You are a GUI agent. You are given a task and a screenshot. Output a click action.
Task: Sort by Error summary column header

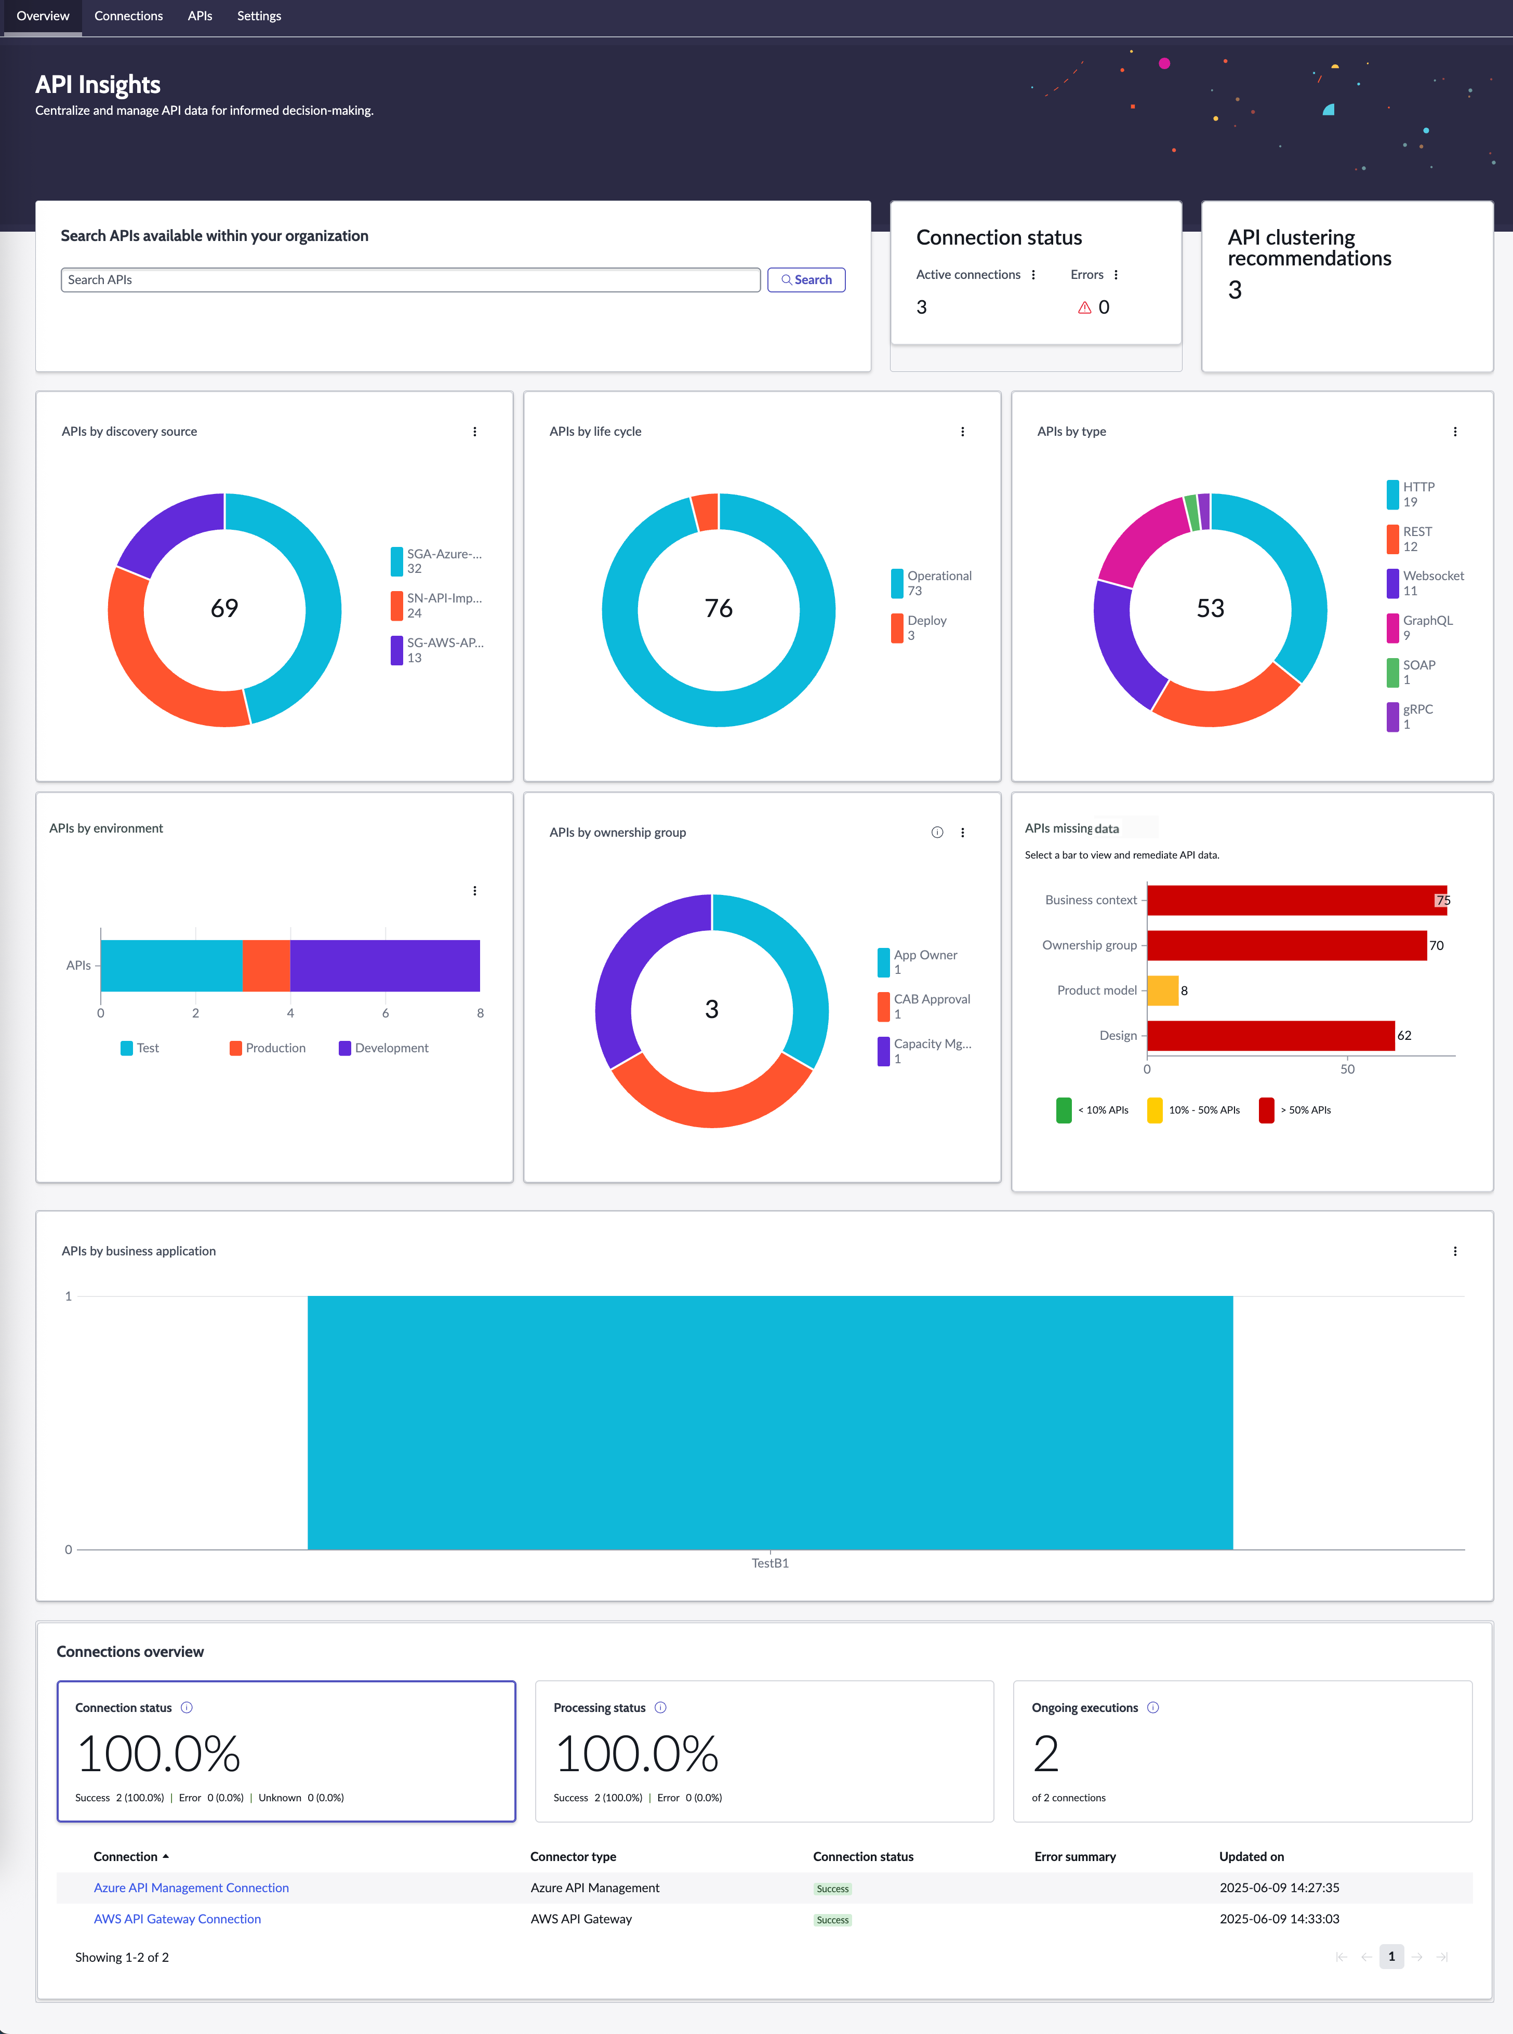click(x=1075, y=1856)
